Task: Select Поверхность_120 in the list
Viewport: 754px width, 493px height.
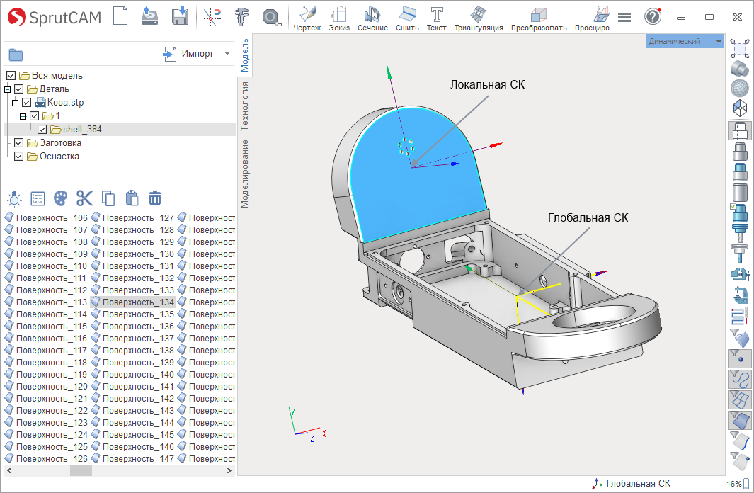Action: 47,386
